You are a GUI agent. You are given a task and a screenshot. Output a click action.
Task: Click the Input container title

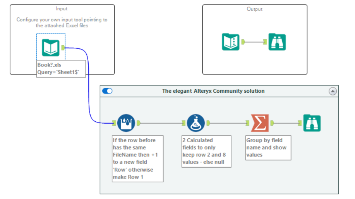62,9
